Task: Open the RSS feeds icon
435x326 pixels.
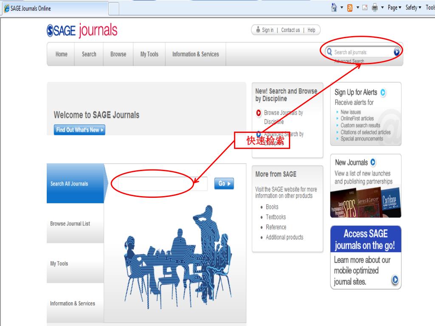Action: click(350, 8)
